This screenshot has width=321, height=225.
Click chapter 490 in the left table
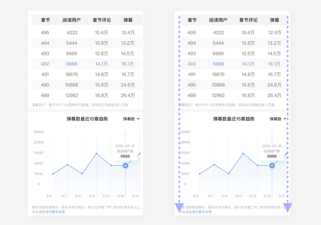(x=45, y=85)
